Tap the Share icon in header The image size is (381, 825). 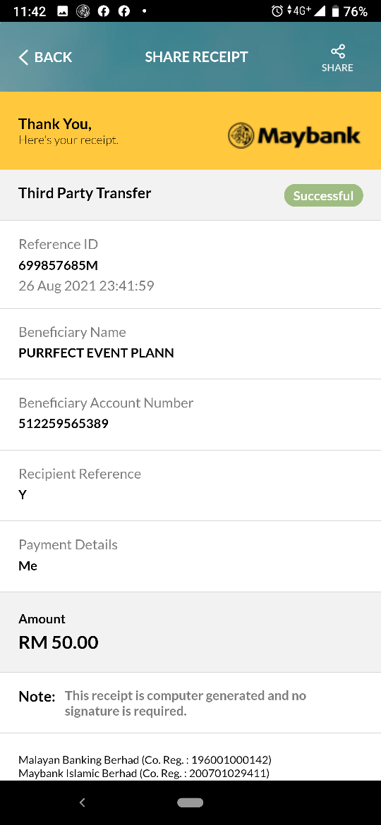(x=337, y=51)
